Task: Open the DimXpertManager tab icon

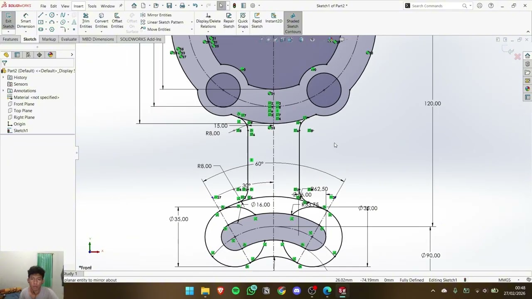Action: (39, 55)
